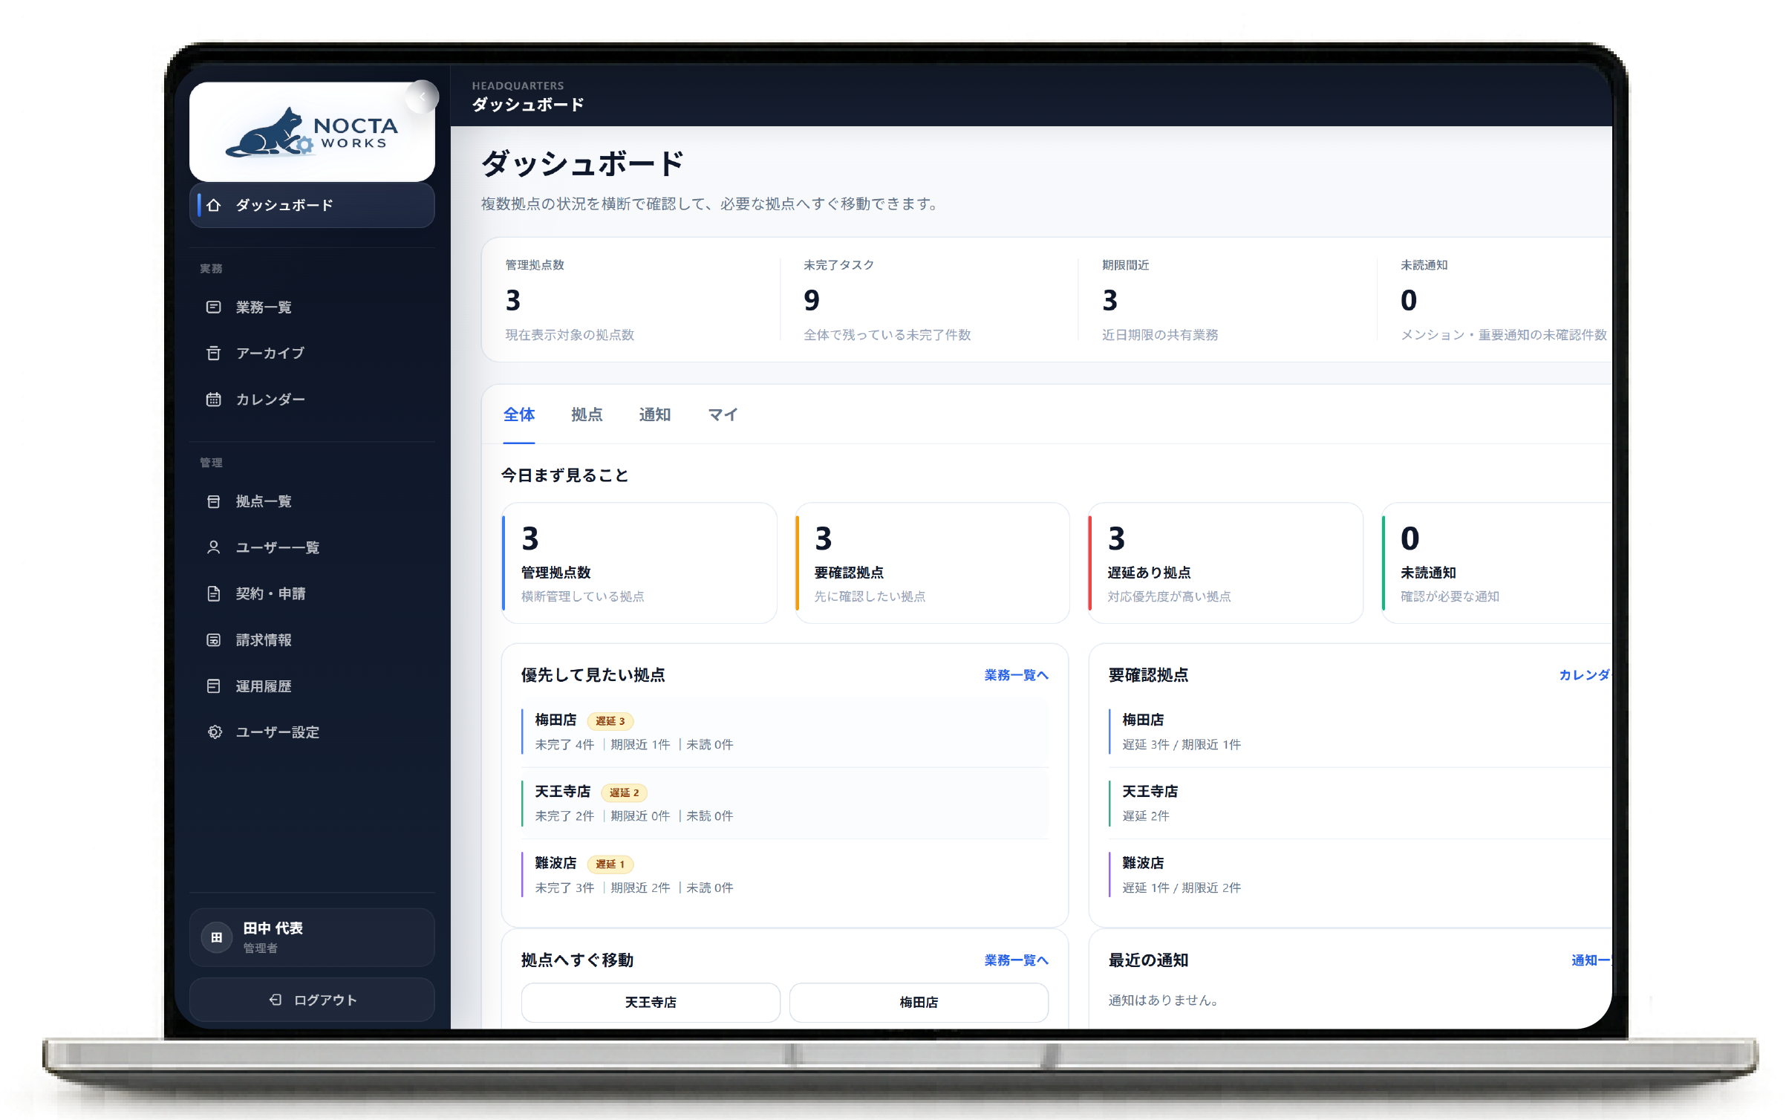Image resolution: width=1789 pixels, height=1120 pixels.
Task: Click the 未完了タスク stat showing 9
Action: [x=928, y=300]
